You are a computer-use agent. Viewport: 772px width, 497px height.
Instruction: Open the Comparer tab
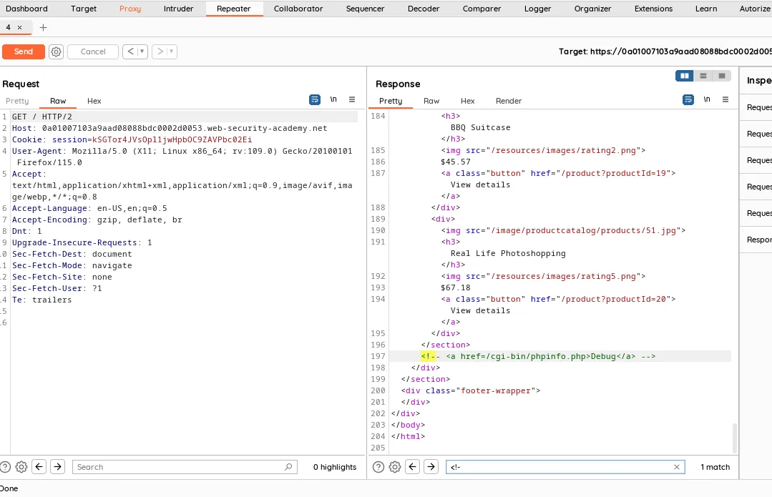coord(482,9)
